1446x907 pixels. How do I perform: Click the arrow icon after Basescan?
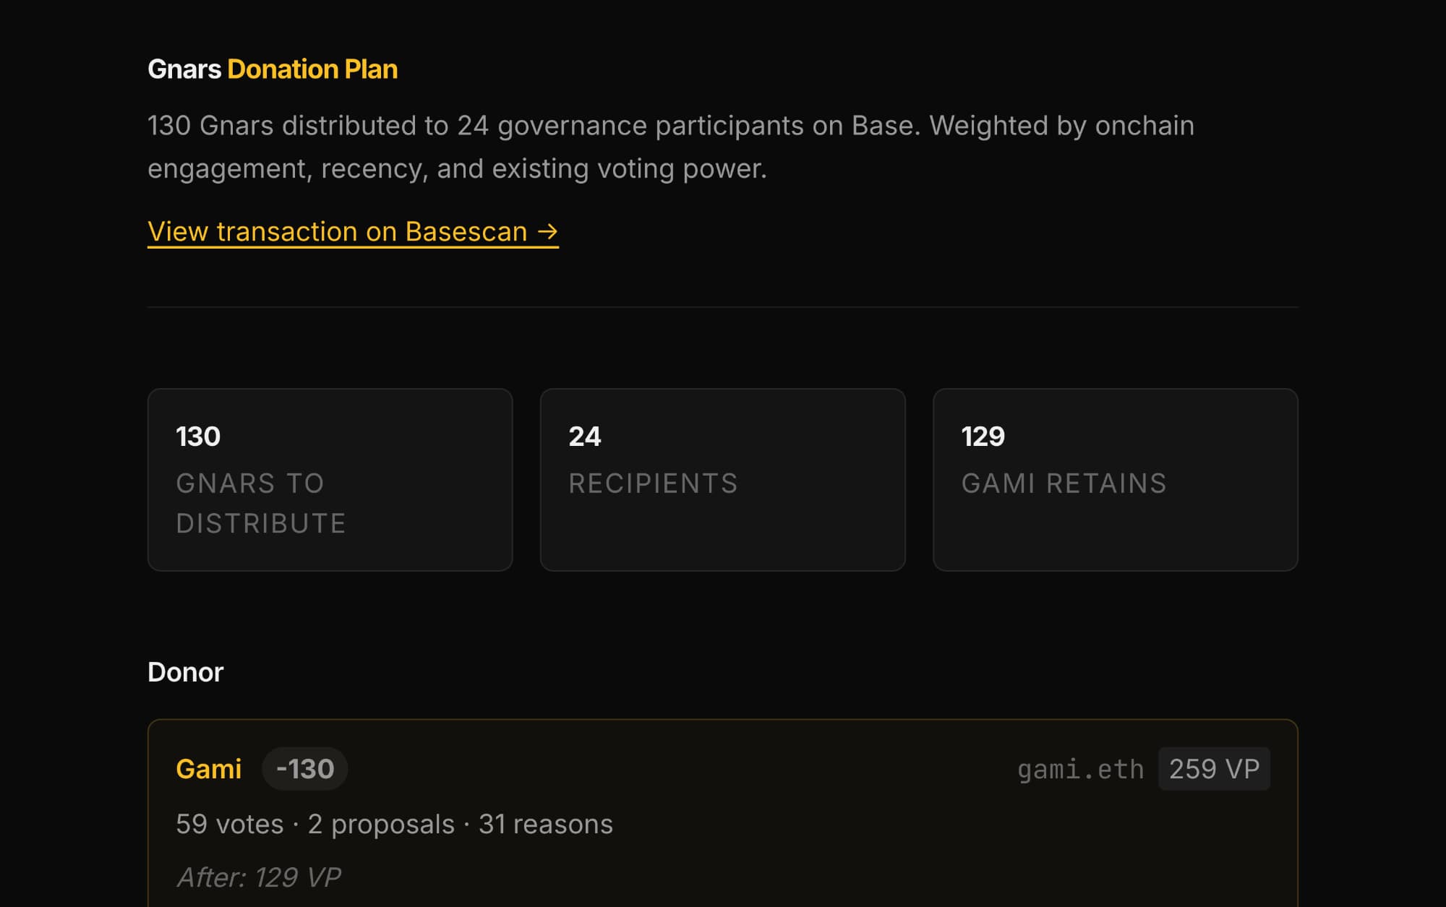(x=548, y=232)
